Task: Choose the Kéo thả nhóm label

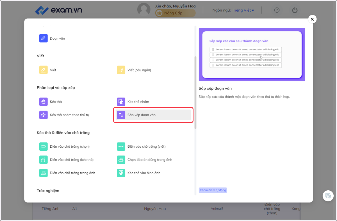Action: pos(138,102)
